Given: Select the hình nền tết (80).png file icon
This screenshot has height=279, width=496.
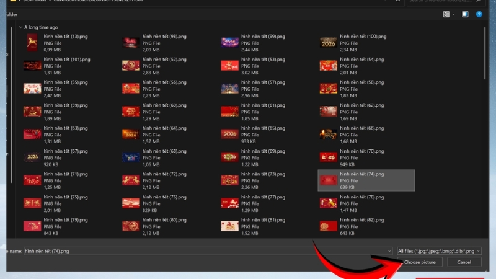Looking at the screenshot, I should click(x=131, y=226).
